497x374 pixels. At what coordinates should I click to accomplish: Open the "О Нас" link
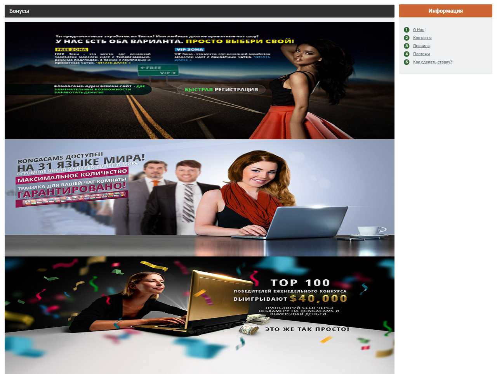pyautogui.click(x=418, y=30)
